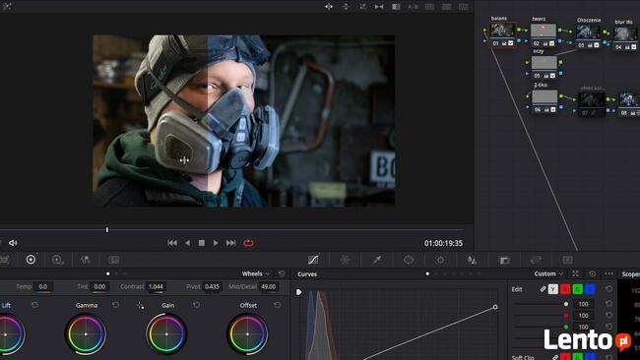Jump to the last frame
The image size is (640, 360).
coord(231,243)
